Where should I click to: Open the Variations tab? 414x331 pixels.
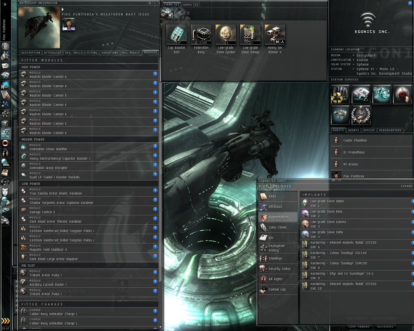[x=110, y=53]
